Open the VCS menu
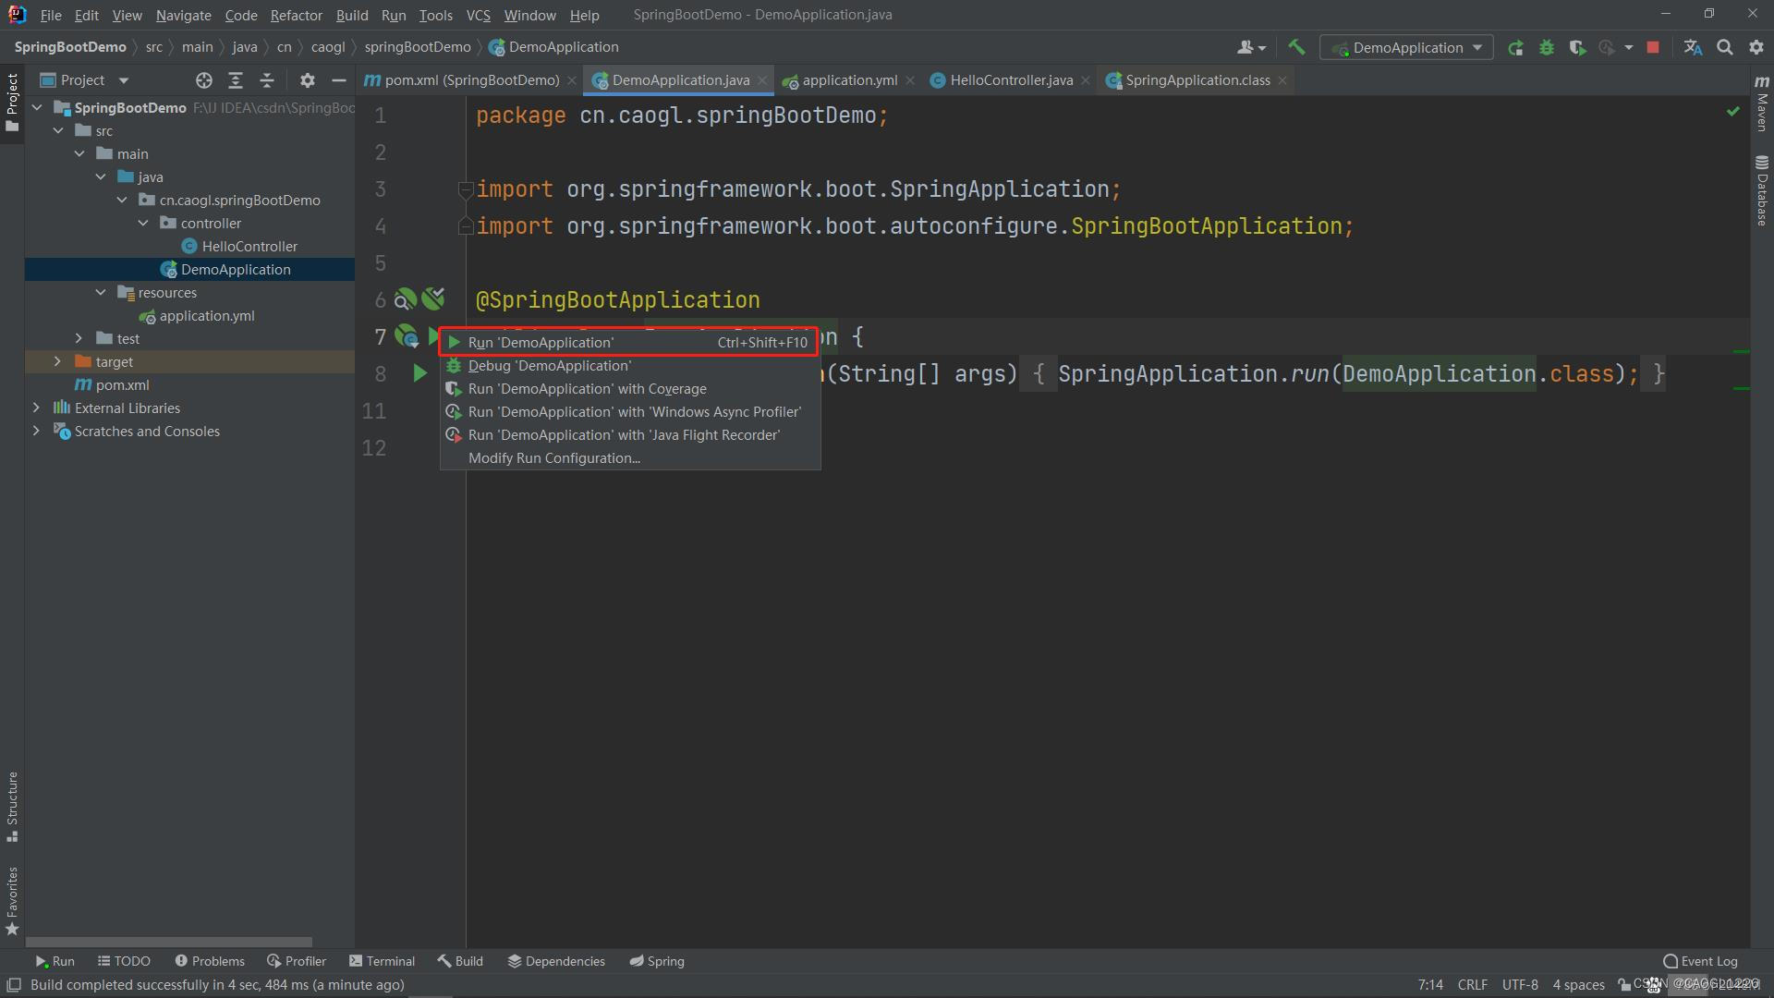The width and height of the screenshot is (1774, 998). [x=478, y=15]
